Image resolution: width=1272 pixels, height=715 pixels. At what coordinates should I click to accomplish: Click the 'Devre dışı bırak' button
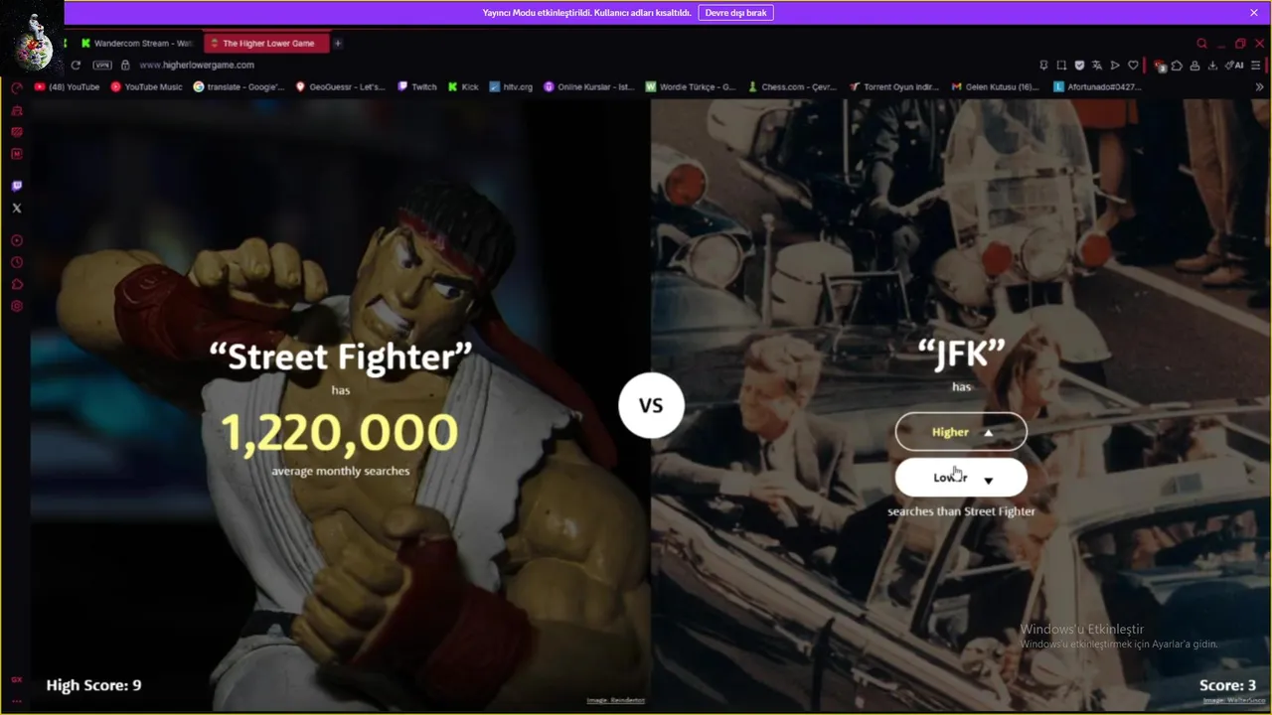pyautogui.click(x=735, y=13)
